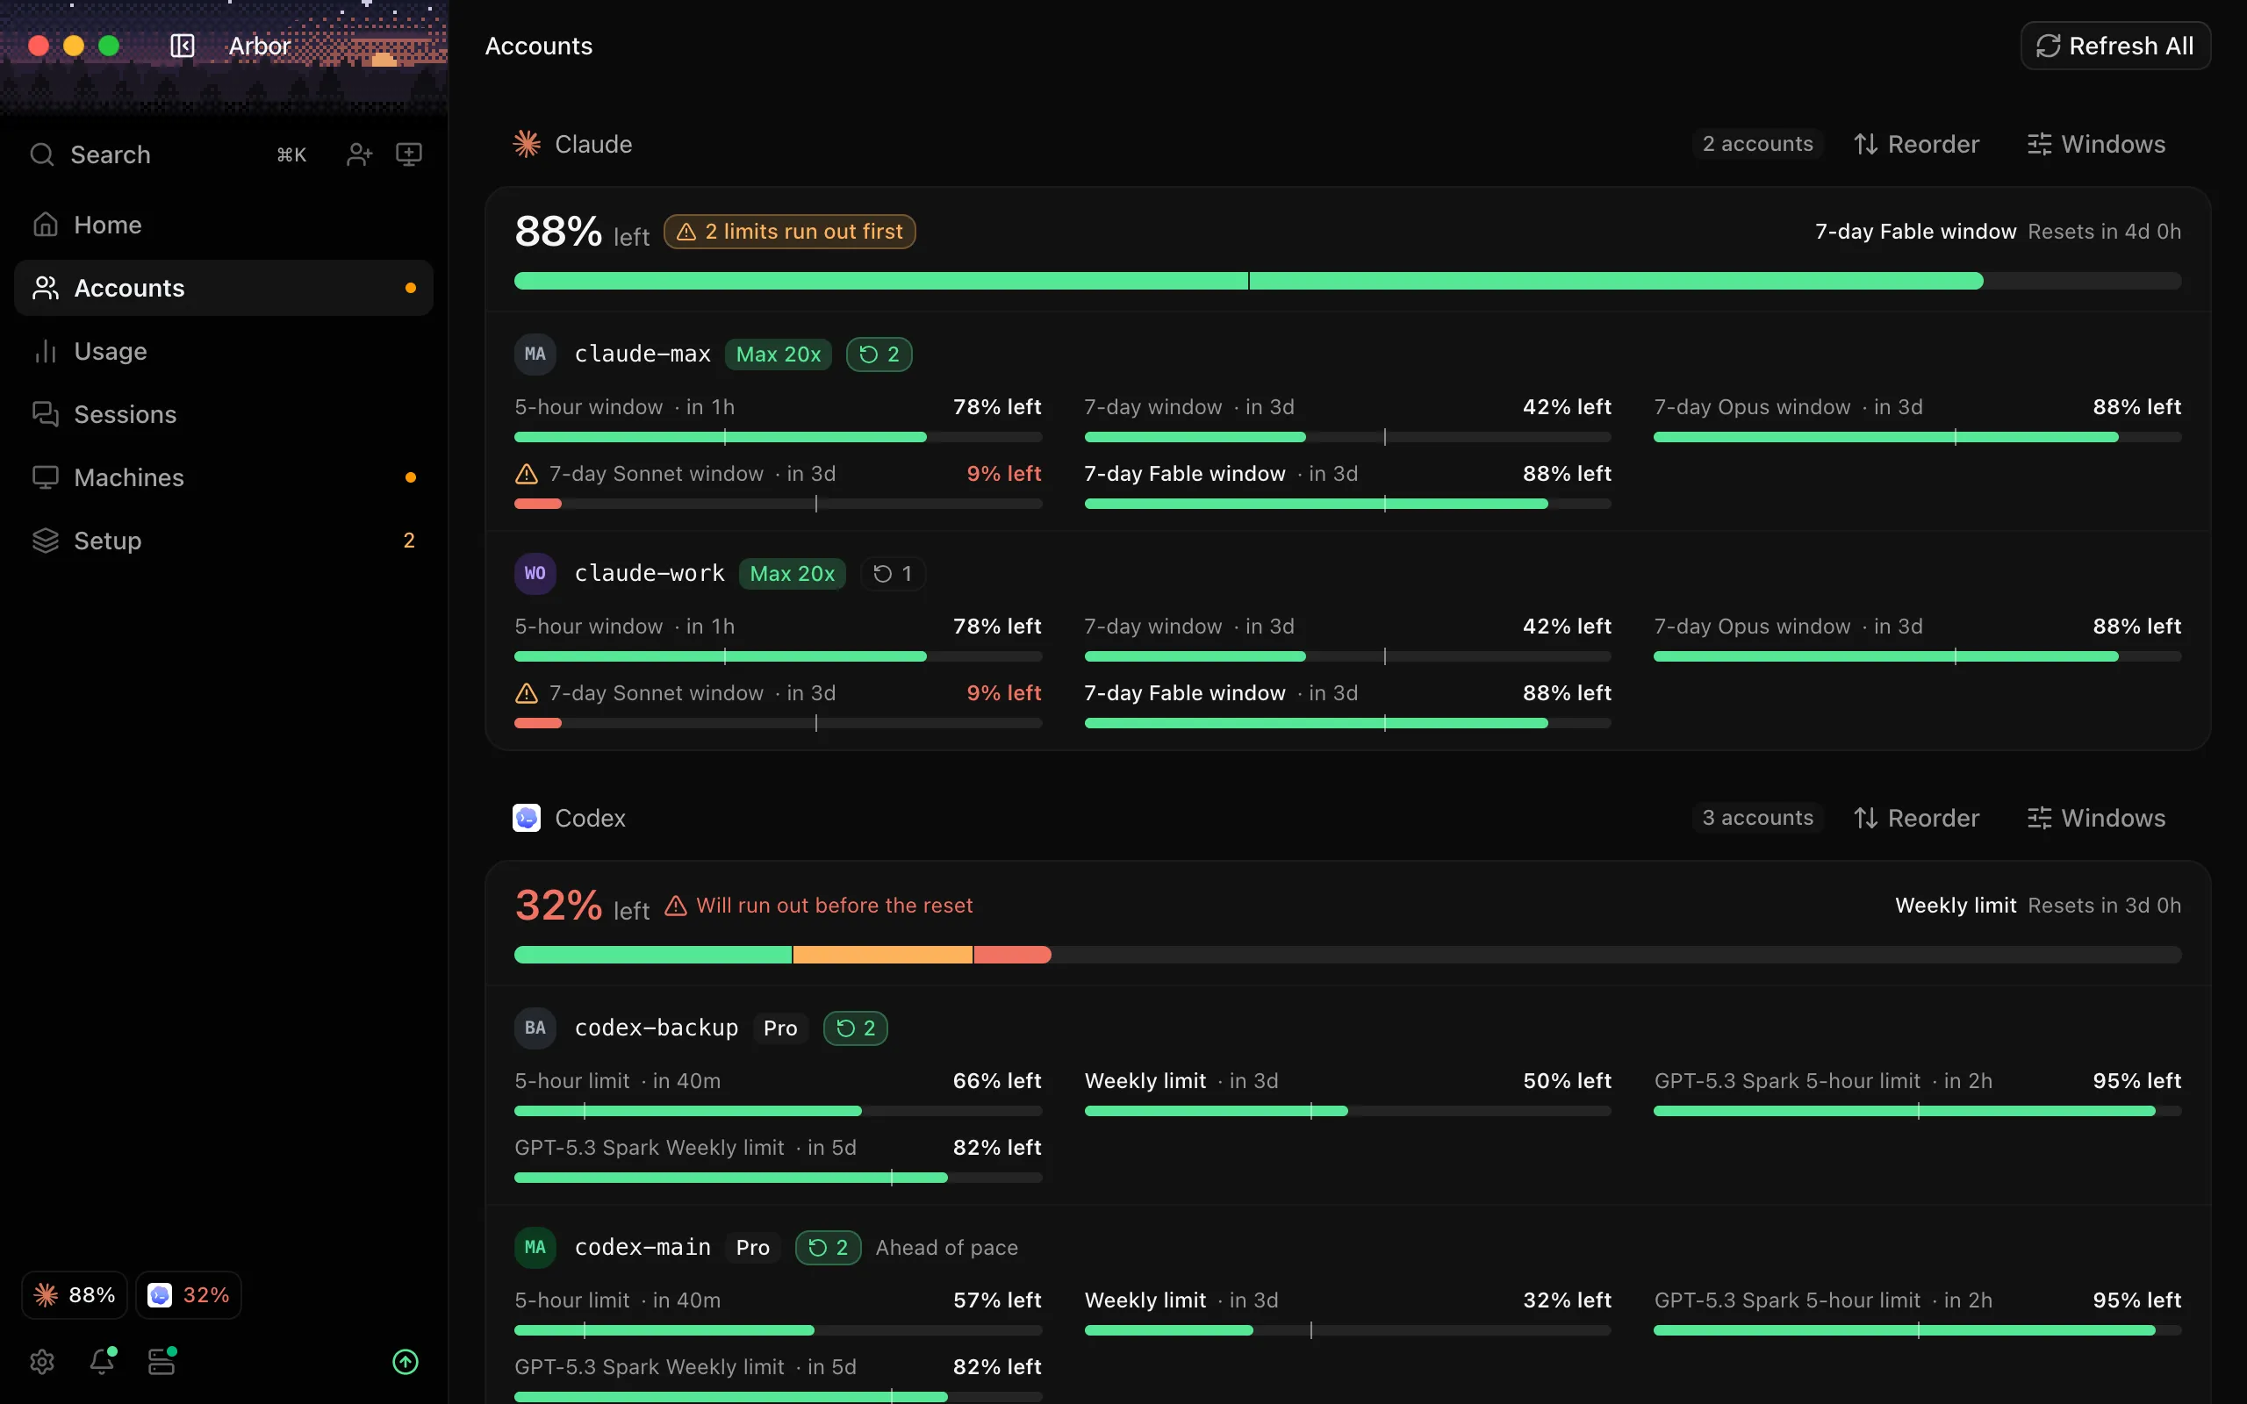Toggle the sidebar collapse icon
The width and height of the screenshot is (2247, 1404).
click(182, 46)
